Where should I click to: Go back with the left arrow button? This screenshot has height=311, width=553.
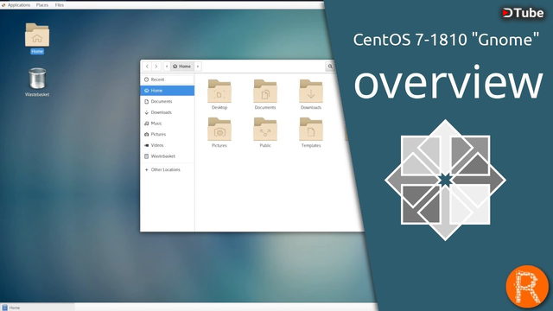147,67
